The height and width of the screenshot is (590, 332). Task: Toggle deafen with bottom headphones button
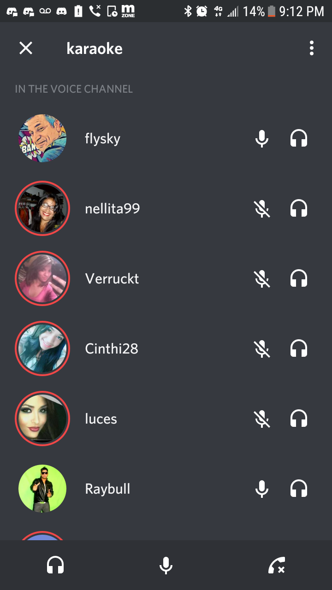click(55, 565)
